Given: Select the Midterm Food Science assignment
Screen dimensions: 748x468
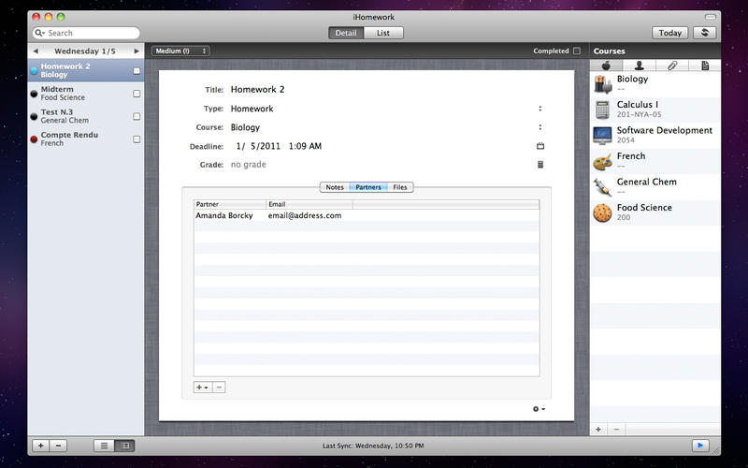Looking at the screenshot, I should (86, 94).
